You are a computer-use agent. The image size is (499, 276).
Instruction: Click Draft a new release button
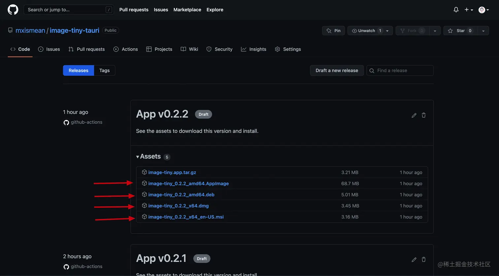pyautogui.click(x=337, y=70)
